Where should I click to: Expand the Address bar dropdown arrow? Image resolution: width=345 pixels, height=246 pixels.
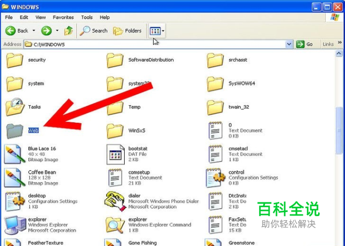click(x=289, y=44)
